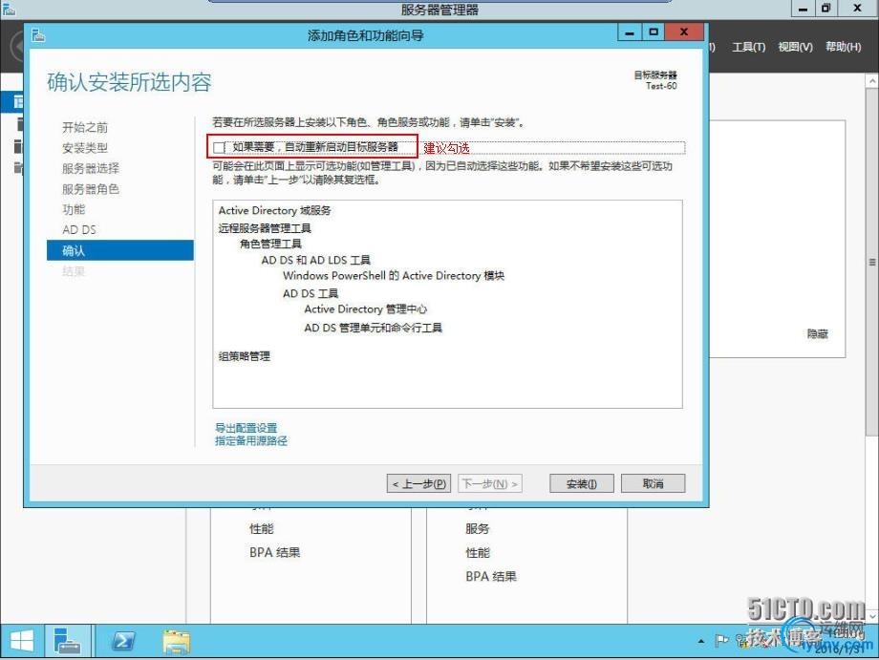Click 性能 in left Server Manager tile
This screenshot has width=879, height=660.
(262, 529)
